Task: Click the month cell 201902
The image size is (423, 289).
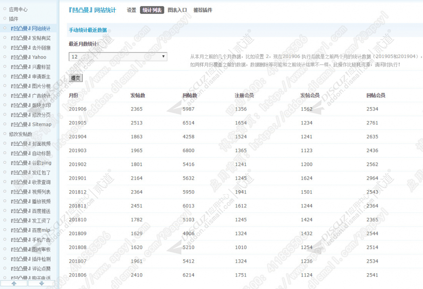Action: click(x=78, y=164)
